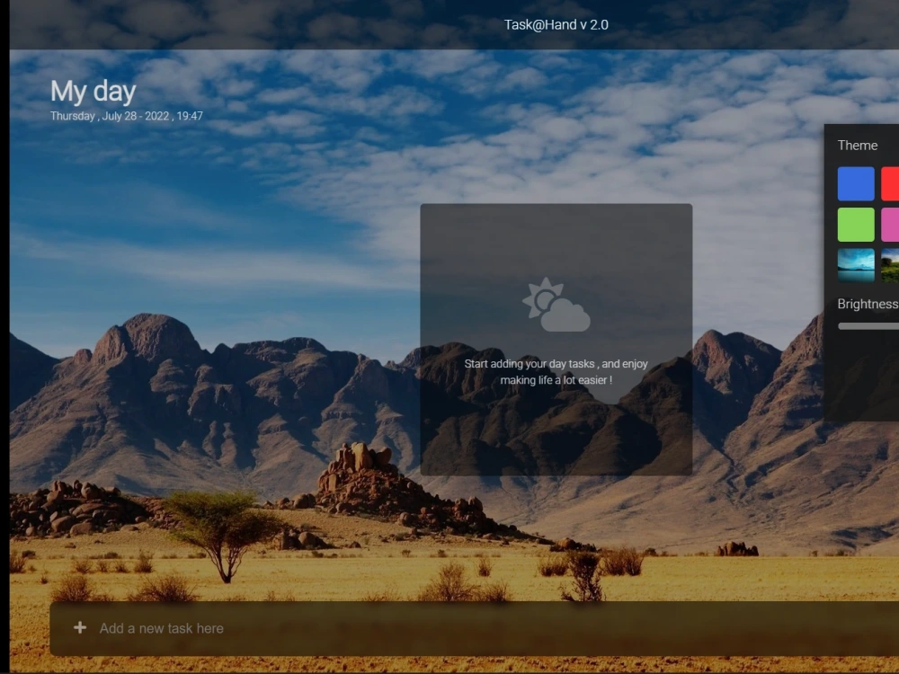Click the 'My day' heading
Viewport: 899px width, 674px height.
pyautogui.click(x=93, y=91)
